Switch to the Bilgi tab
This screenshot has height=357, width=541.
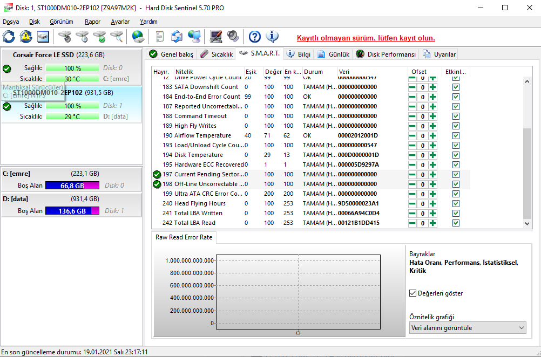(x=299, y=54)
